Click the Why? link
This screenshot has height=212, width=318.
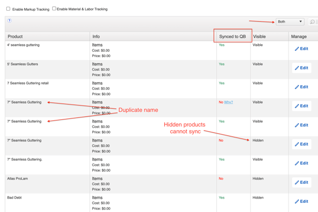(x=228, y=102)
